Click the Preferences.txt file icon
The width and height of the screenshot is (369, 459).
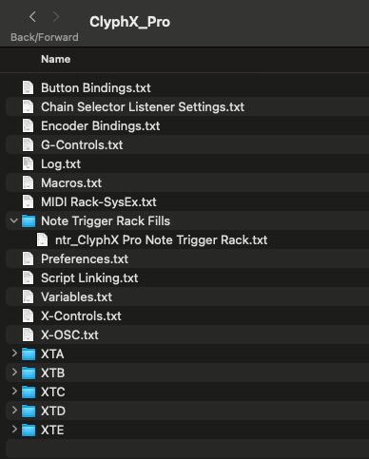(28, 258)
